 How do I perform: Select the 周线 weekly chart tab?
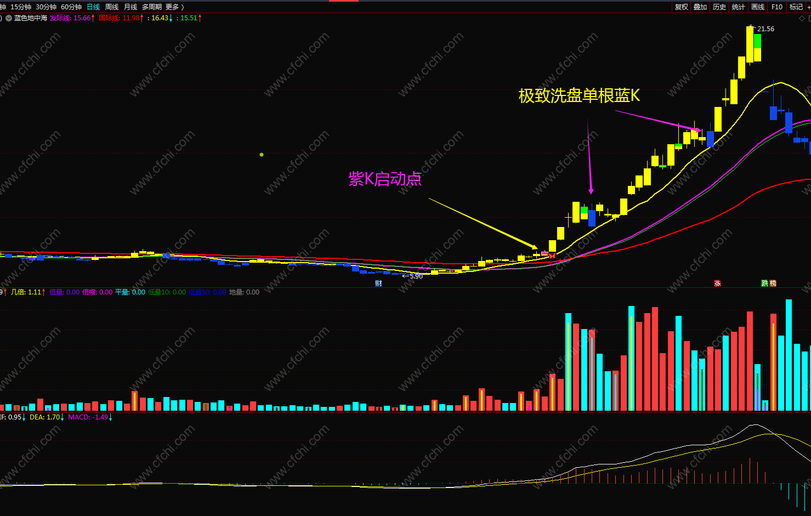tap(112, 7)
